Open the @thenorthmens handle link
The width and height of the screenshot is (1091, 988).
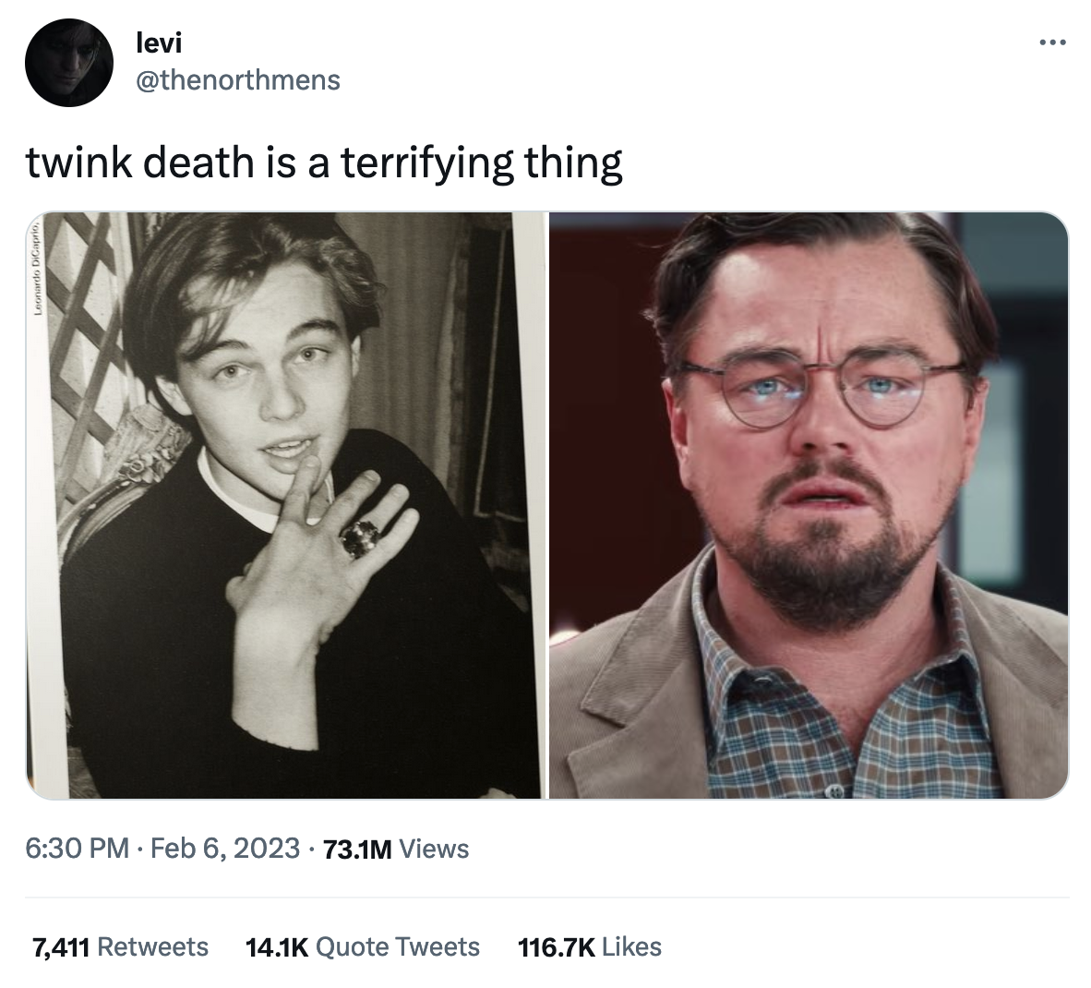[x=238, y=80]
